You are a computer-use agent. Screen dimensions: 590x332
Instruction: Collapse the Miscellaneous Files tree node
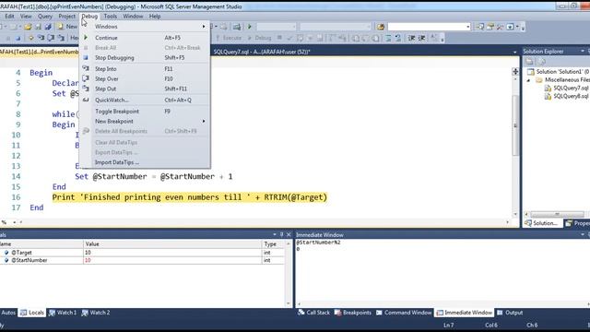(528, 80)
